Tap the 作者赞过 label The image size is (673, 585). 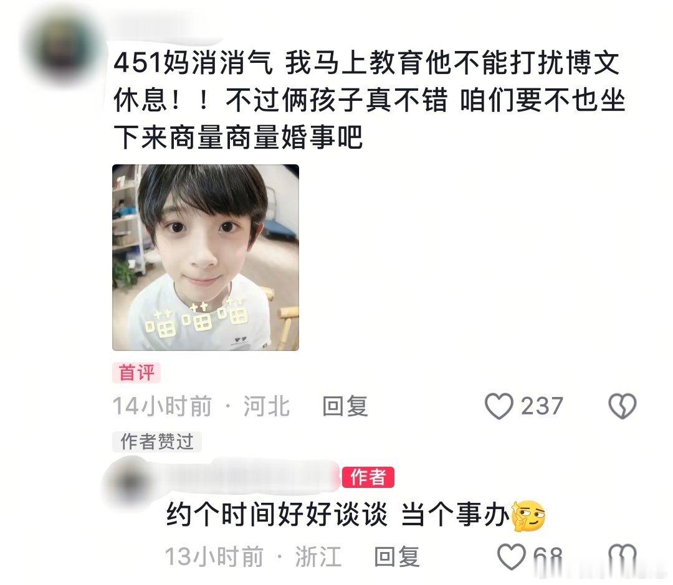(156, 441)
